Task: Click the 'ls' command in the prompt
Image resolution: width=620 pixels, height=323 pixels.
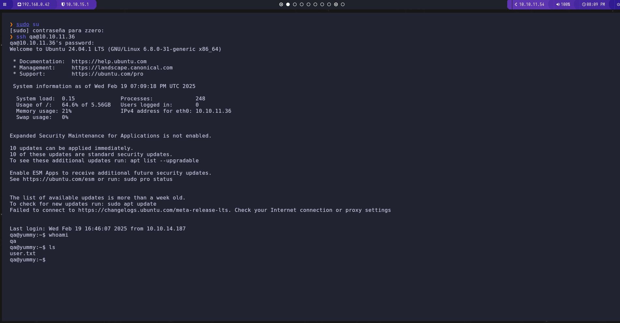Action: tap(52, 247)
